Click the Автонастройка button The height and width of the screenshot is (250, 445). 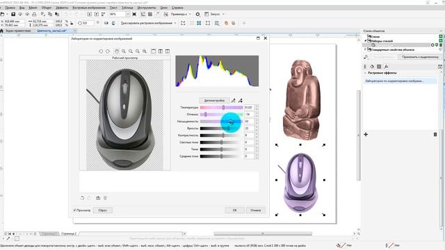(214, 100)
